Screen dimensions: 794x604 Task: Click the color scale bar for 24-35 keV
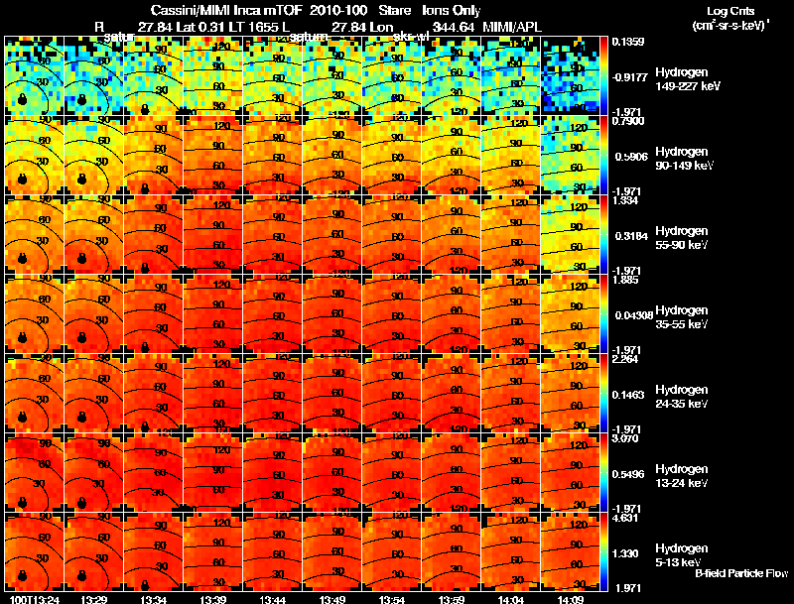603,393
